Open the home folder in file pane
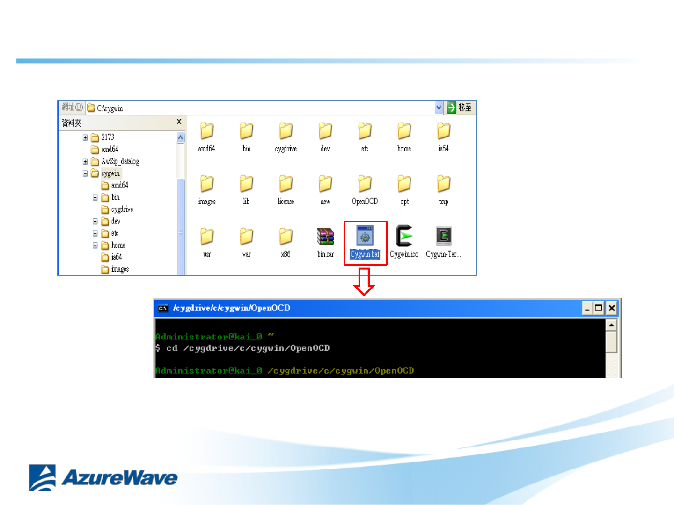674x505 pixels. [404, 131]
